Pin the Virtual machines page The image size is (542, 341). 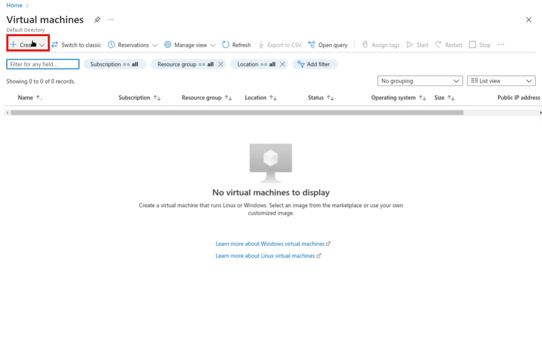point(97,20)
